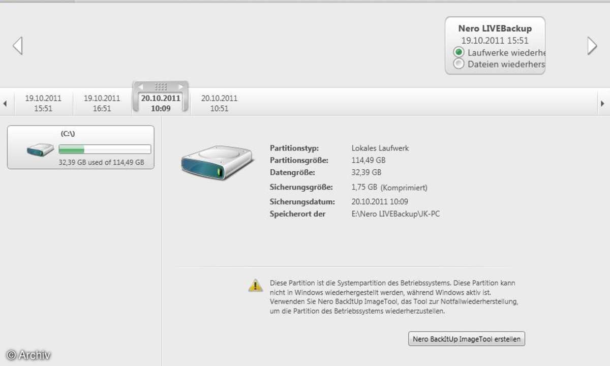The height and width of the screenshot is (366, 610).
Task: Click the "Partitionsgröße:" label
Action: [299, 161]
